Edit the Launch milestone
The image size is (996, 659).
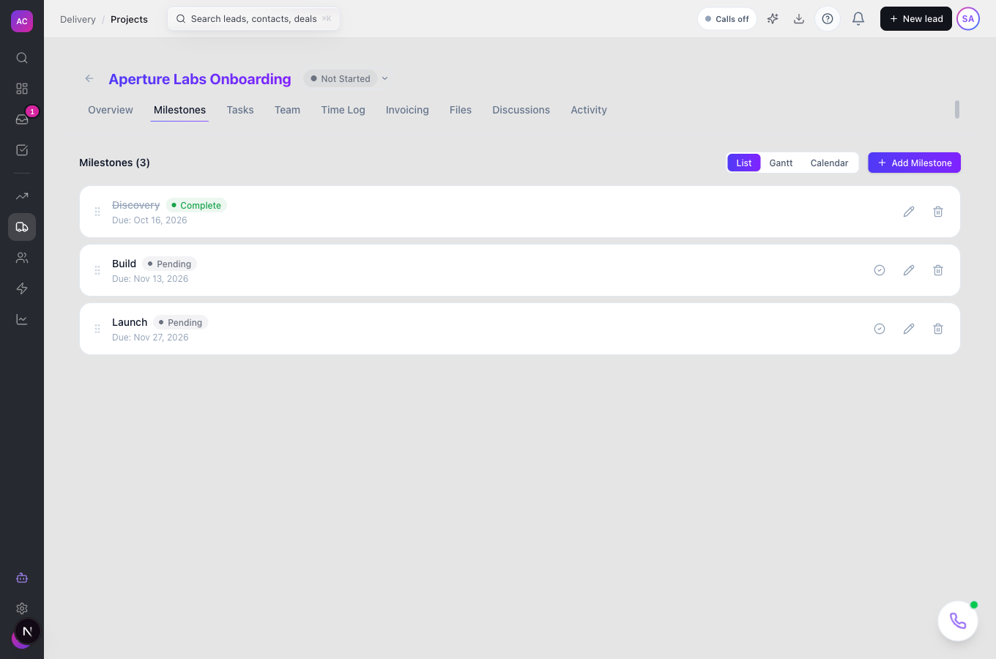[x=909, y=329]
